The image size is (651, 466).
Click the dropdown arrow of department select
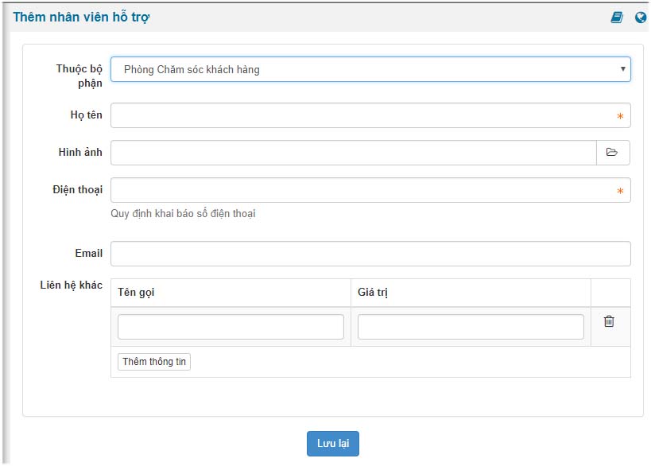click(x=622, y=69)
